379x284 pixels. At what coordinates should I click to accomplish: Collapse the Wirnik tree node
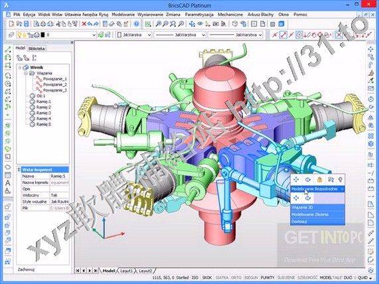20,68
